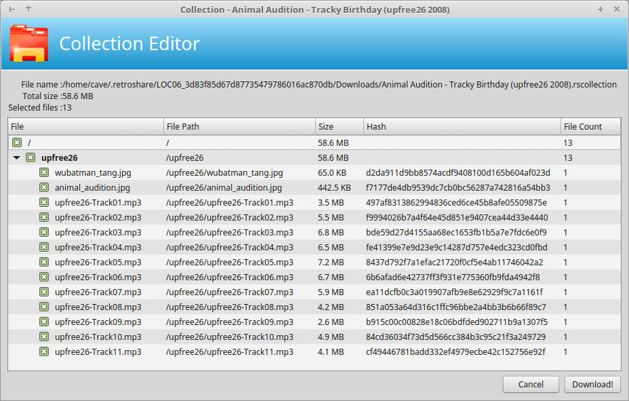629x401 pixels.
Task: Click the title bar pin icon
Action: (x=12, y=9)
